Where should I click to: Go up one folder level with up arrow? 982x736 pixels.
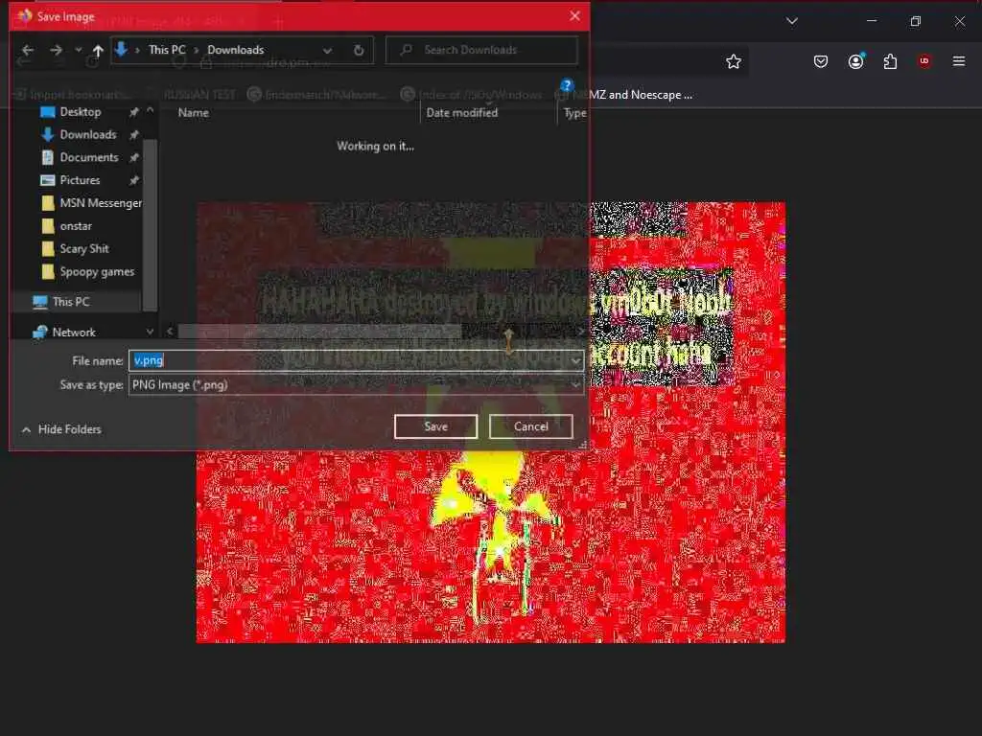(x=98, y=50)
